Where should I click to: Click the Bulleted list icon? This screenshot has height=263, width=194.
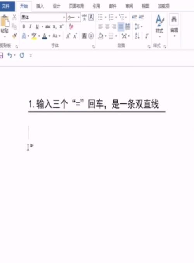pos(100,17)
